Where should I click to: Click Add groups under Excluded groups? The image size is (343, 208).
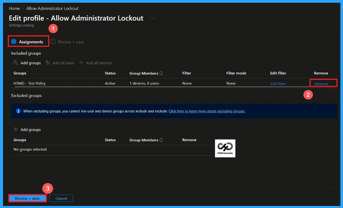[27, 130]
